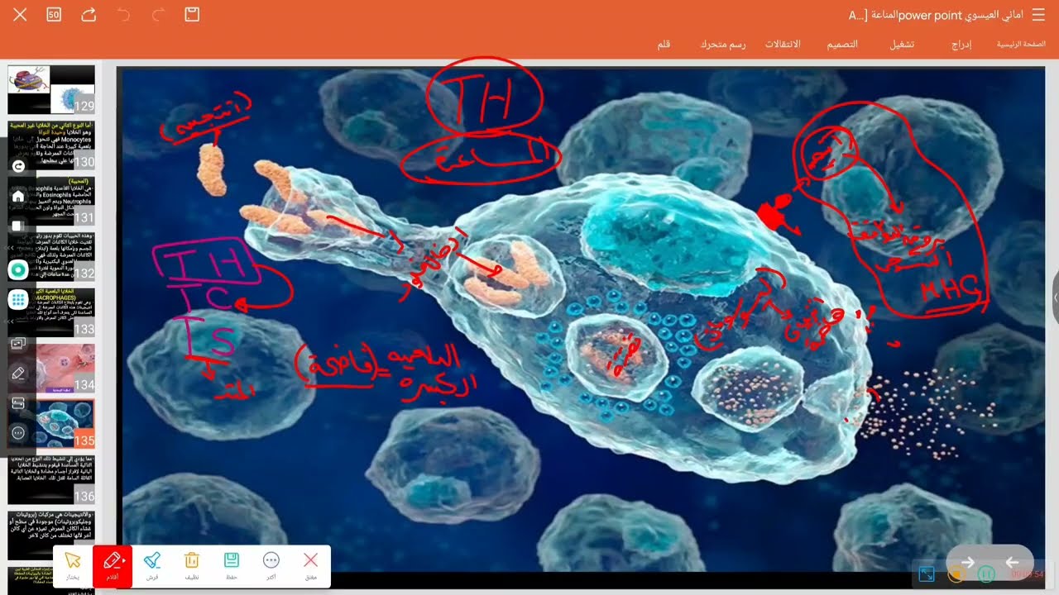
Task: Go to previous slide with left arrow
Action: click(x=1012, y=562)
